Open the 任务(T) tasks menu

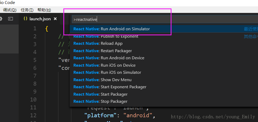click(27, 10)
